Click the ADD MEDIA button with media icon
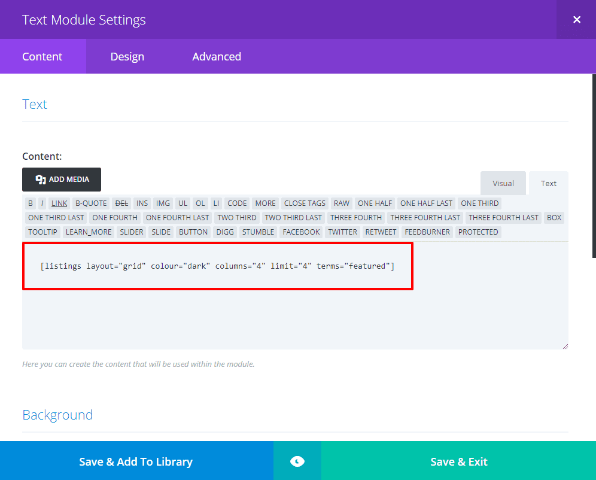Viewport: 596px width, 480px height. pyautogui.click(x=61, y=180)
